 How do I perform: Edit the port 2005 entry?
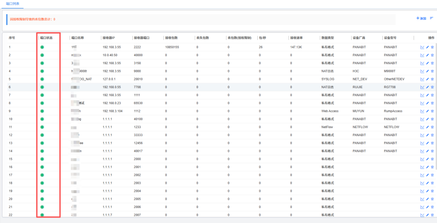(x=428, y=199)
